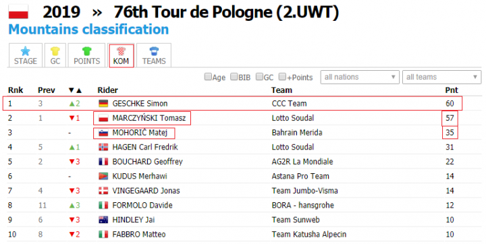Click the German flag beside GESCHKE Simon
The image size is (486, 244).
click(103, 103)
